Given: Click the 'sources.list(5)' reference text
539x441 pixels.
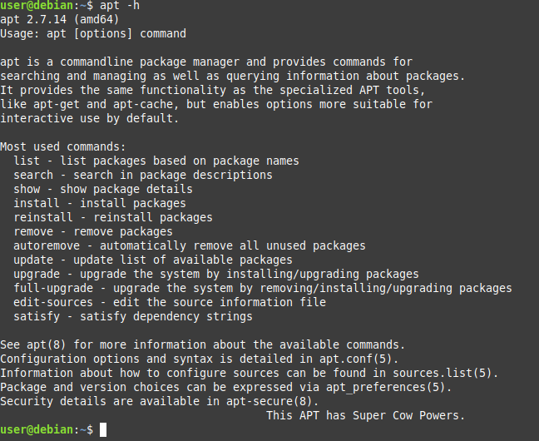Looking at the screenshot, I should pyautogui.click(x=443, y=373).
